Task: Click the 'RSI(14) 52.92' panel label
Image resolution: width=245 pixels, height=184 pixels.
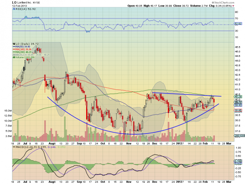Action: (x=25, y=9)
